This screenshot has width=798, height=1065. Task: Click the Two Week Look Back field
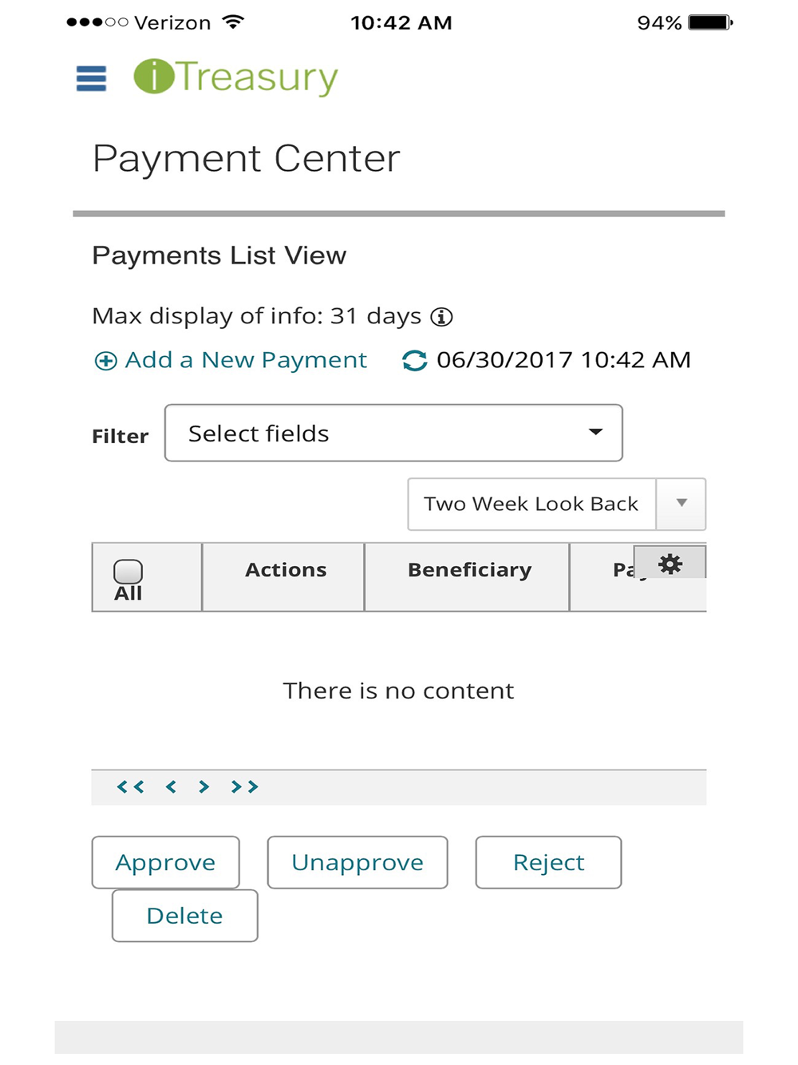531,504
